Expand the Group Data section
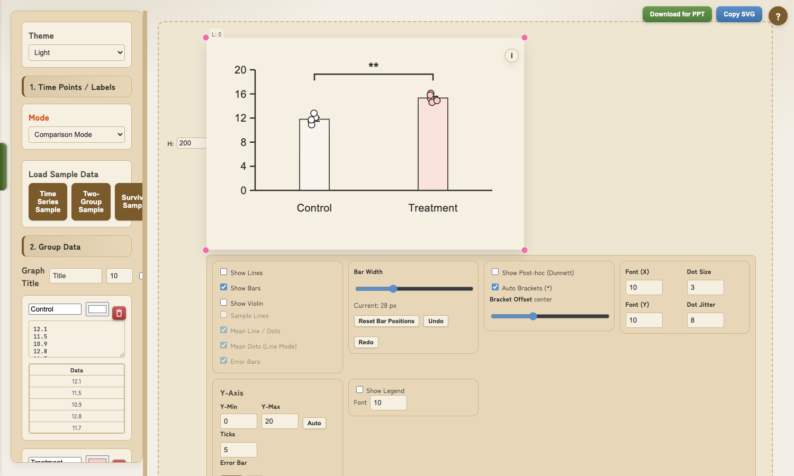This screenshot has height=476, width=794. (x=77, y=247)
